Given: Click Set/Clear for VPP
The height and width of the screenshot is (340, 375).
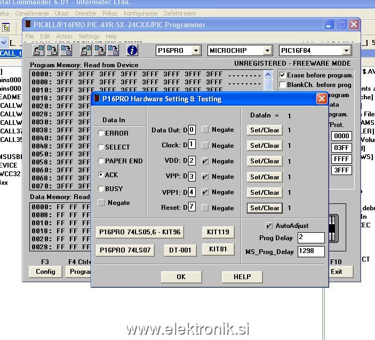Looking at the screenshot, I should pos(265,177).
